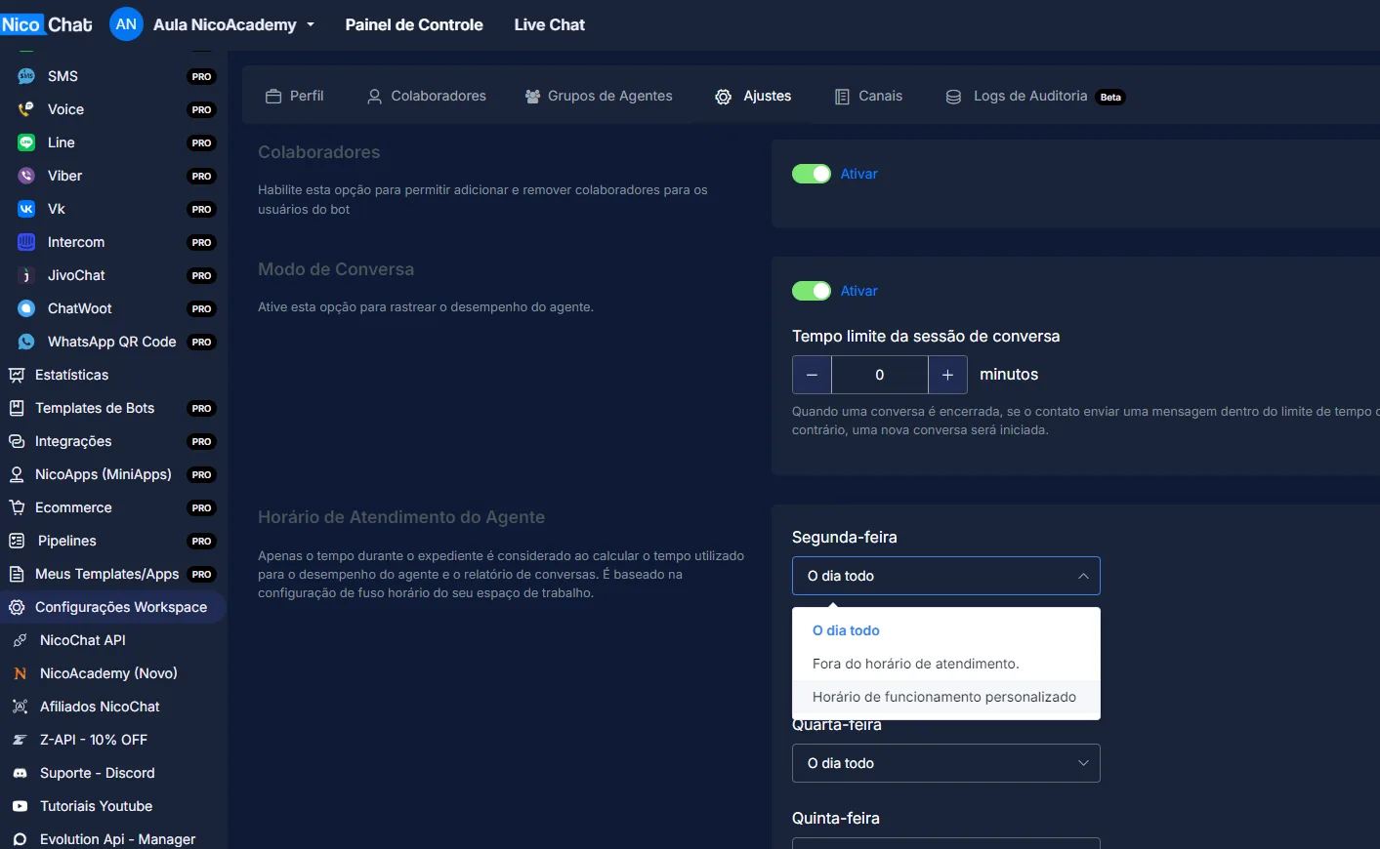Click the PRO badge next to SMS
Image resolution: width=1380 pixels, height=849 pixels.
[x=201, y=76]
